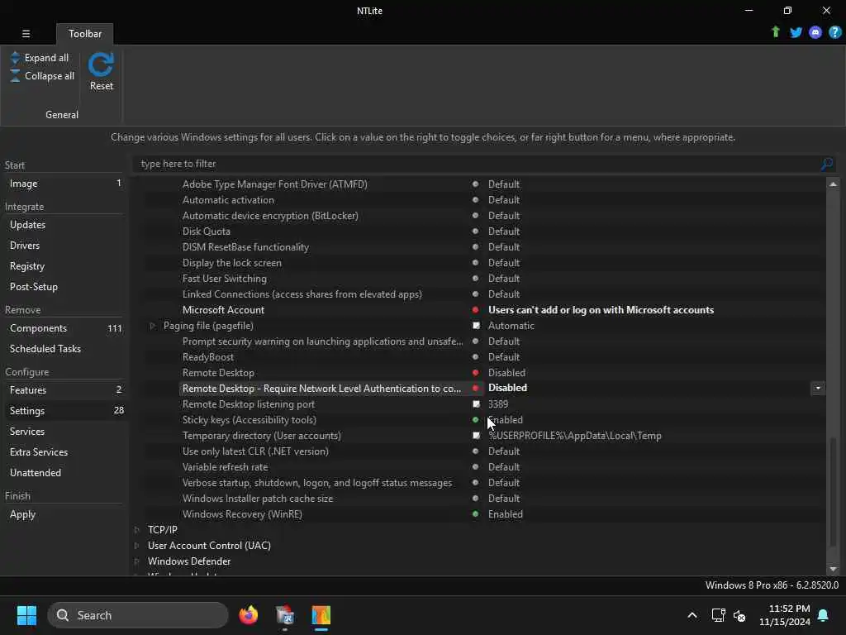Launch Firefox from the taskbar
Image resolution: width=846 pixels, height=635 pixels.
click(248, 615)
